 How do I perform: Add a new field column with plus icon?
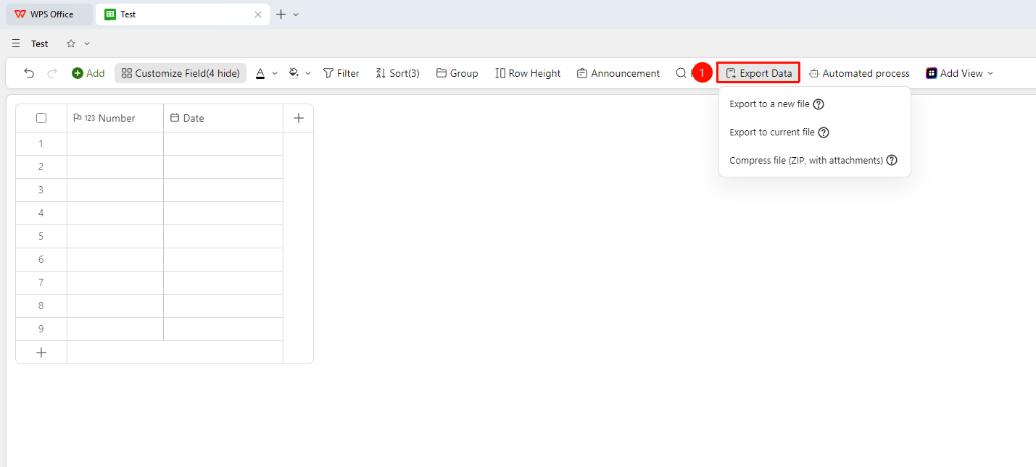coord(299,118)
